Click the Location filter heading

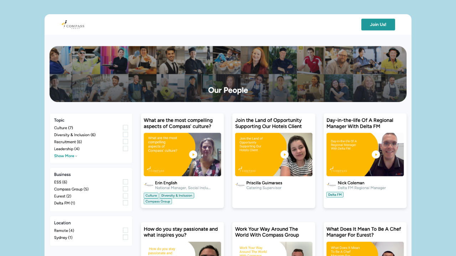tap(62, 223)
